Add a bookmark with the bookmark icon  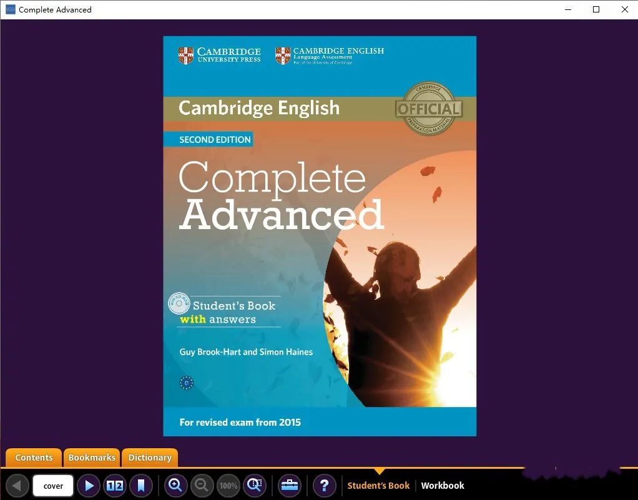[141, 486]
